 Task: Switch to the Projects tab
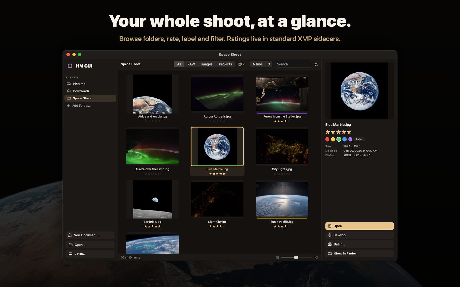click(x=226, y=64)
